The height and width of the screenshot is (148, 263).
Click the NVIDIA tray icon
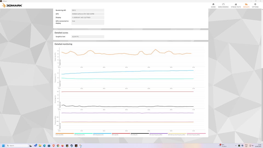coord(239,146)
